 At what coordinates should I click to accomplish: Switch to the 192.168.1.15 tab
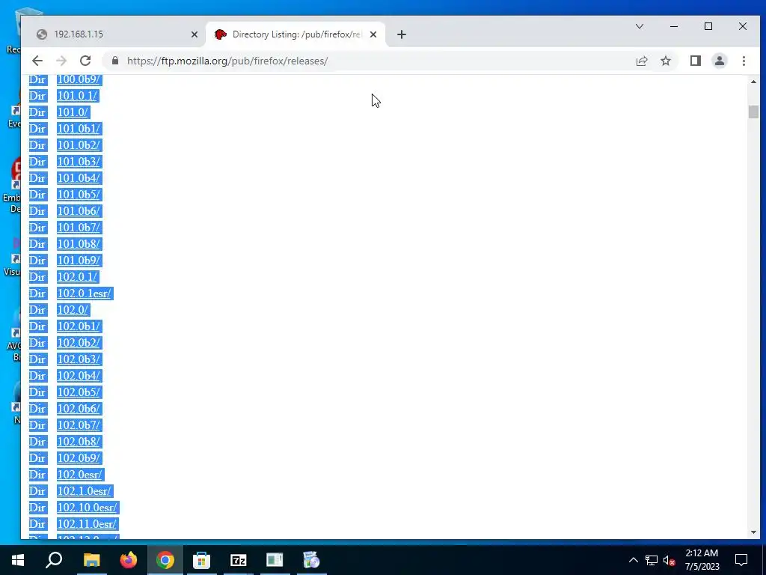[114, 34]
